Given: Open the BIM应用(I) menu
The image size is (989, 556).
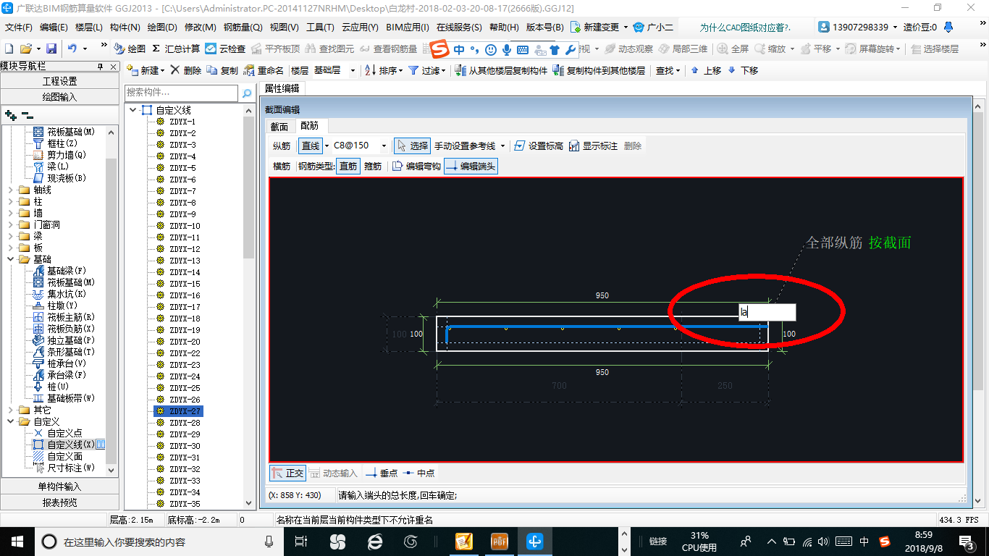Looking at the screenshot, I should [408, 28].
